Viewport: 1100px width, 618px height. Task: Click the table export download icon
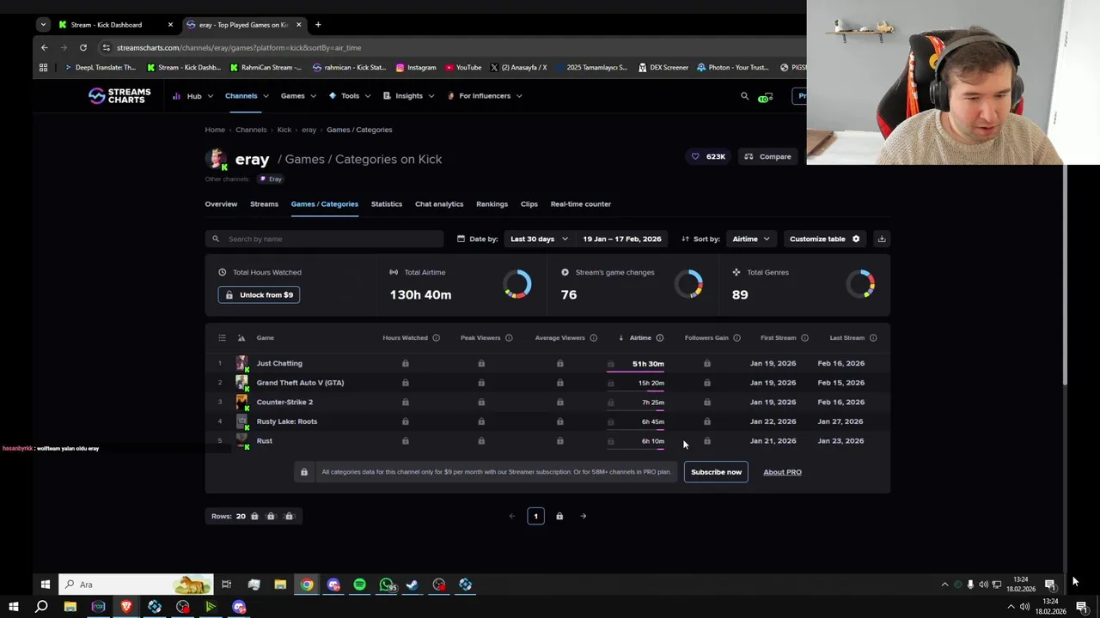pyautogui.click(x=881, y=239)
